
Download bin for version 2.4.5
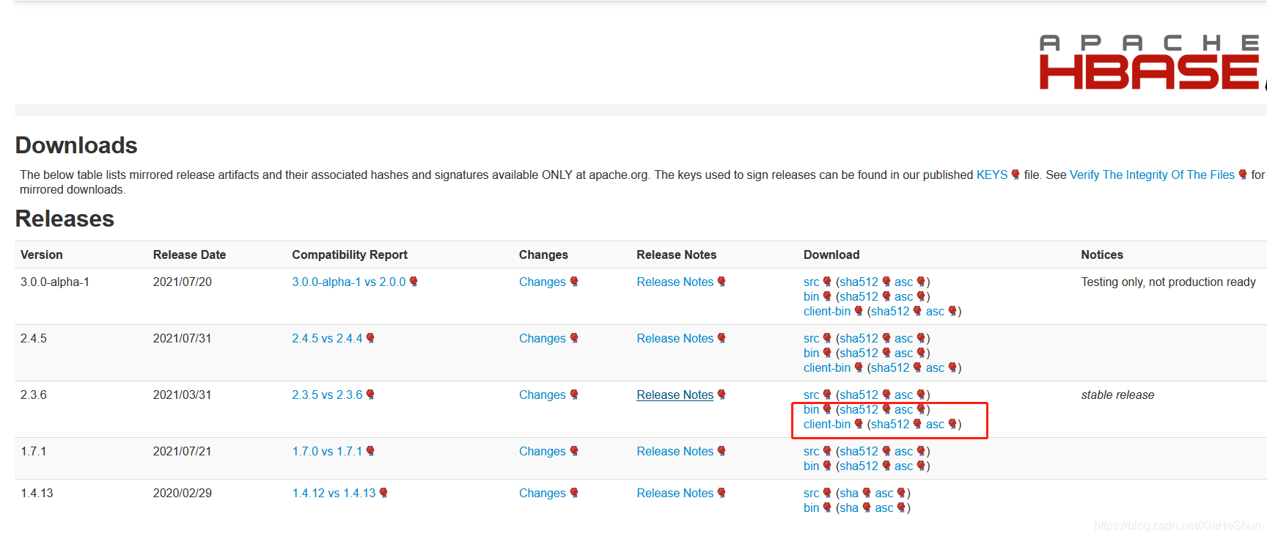(x=811, y=353)
